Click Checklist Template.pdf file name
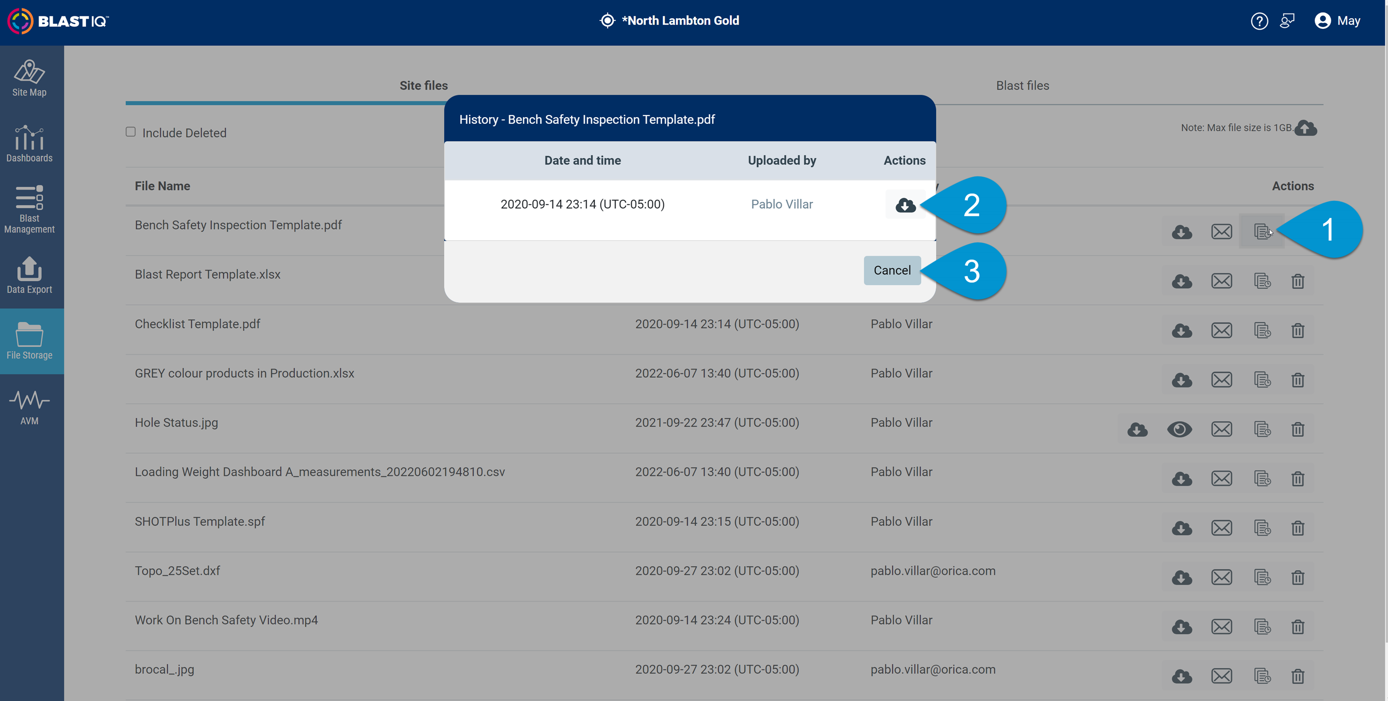This screenshot has width=1388, height=701. [197, 324]
